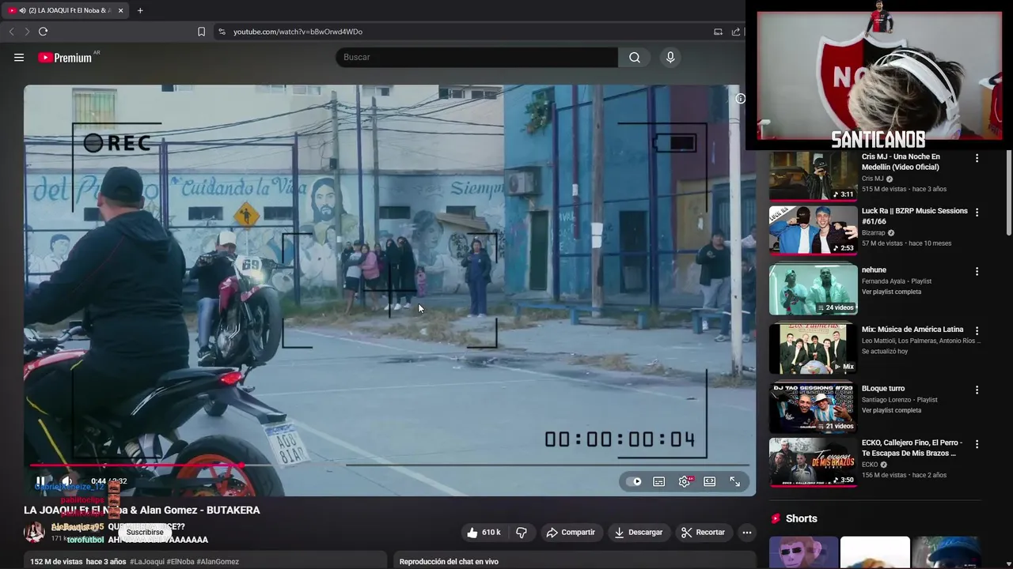Click the Compartir button
Screen dimensions: 1013x569
point(571,533)
